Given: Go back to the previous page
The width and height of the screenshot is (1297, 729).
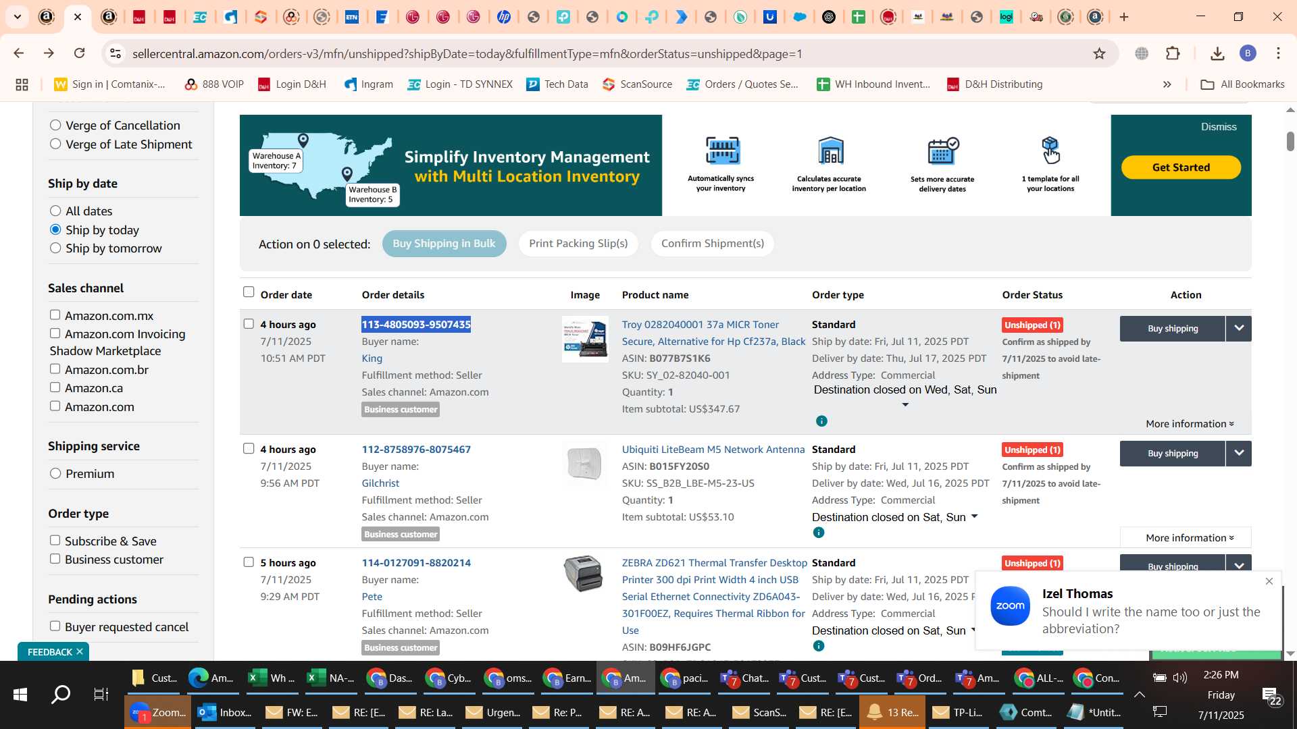Looking at the screenshot, I should click(x=19, y=53).
